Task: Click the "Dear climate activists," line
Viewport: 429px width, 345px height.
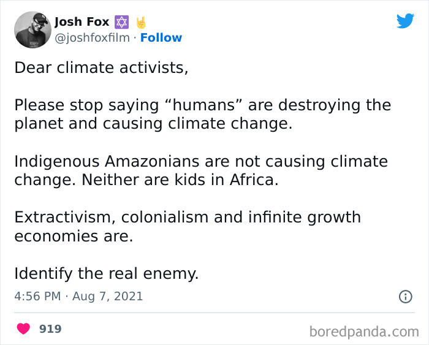Action: click(x=101, y=67)
